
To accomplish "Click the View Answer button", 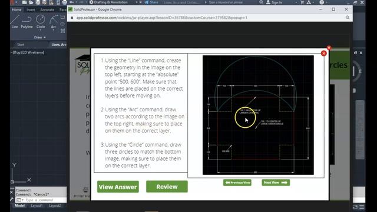I will [x=118, y=187].
